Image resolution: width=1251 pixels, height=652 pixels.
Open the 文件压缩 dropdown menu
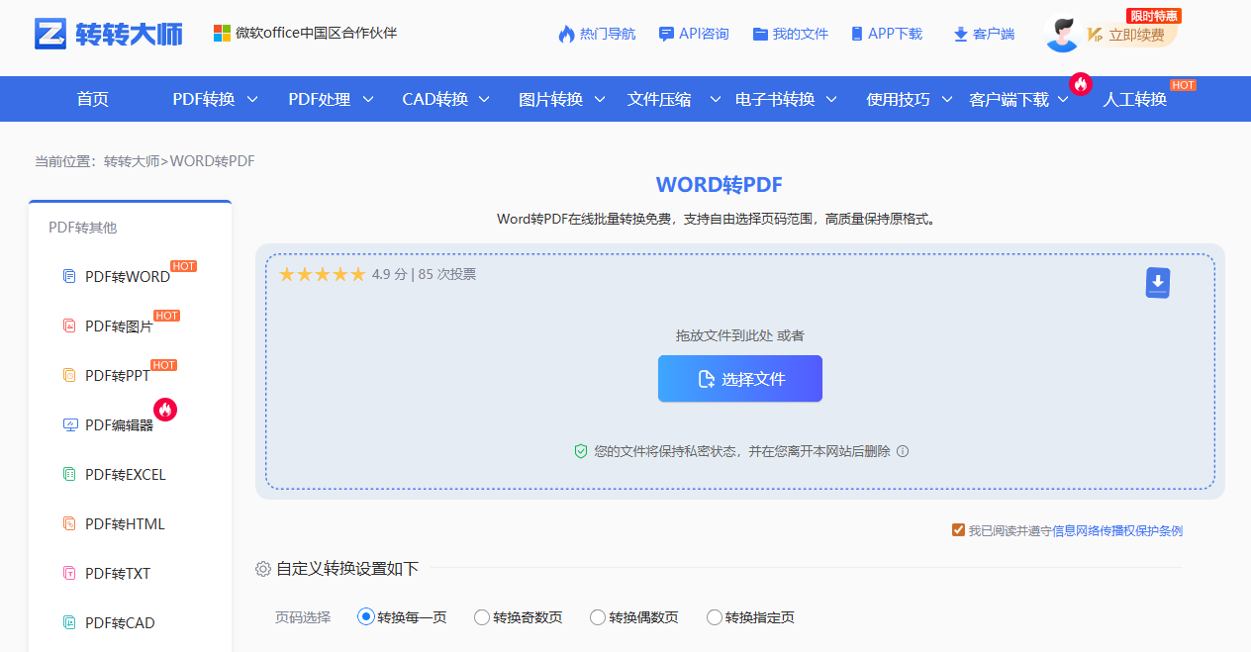point(660,99)
